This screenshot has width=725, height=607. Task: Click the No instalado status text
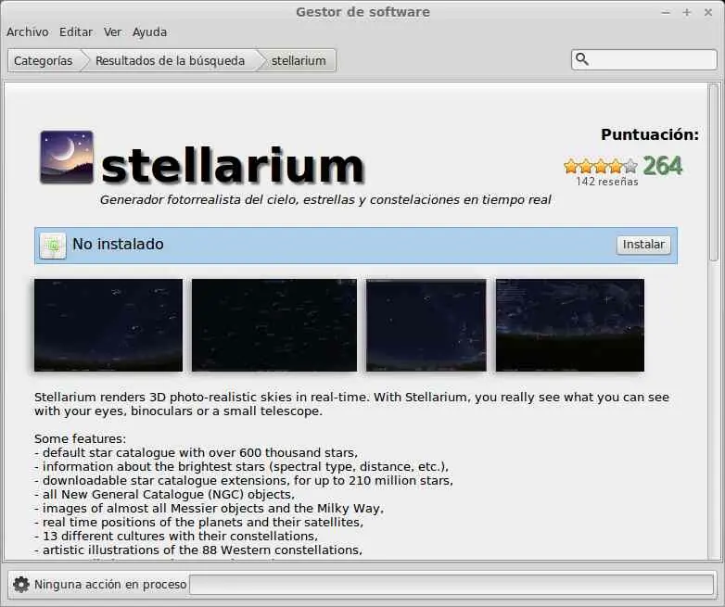(118, 244)
